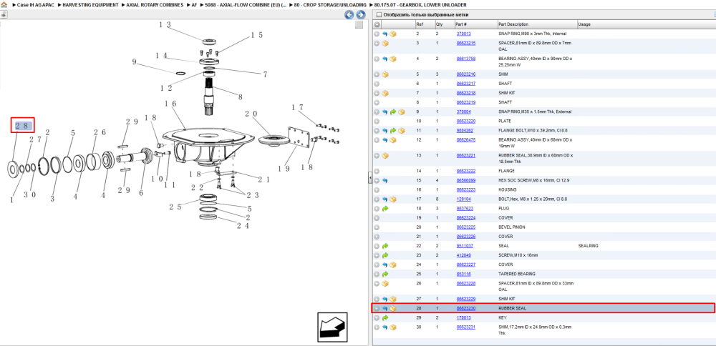Click the round icon in table header
716x346 pixels.
377,24
